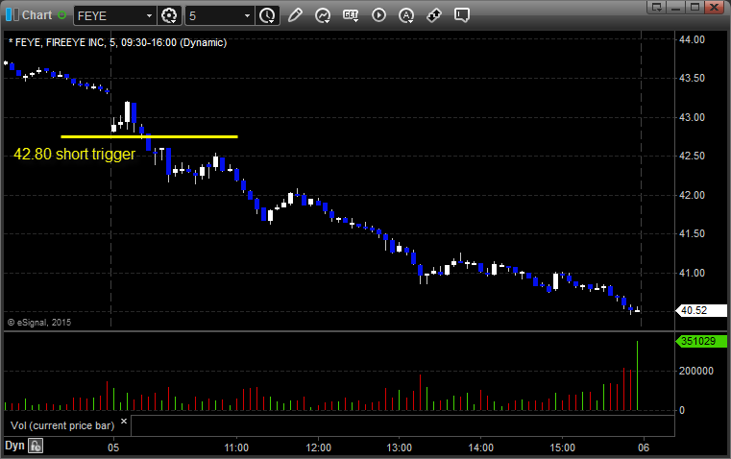This screenshot has width=731, height=459.
Task: Click the curved arrow studies icon
Action: click(x=323, y=15)
